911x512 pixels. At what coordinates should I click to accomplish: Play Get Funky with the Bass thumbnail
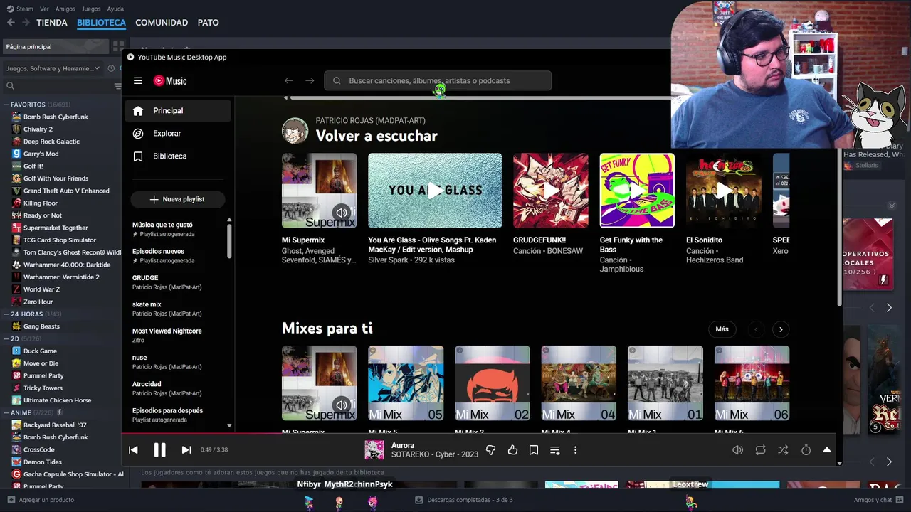[637, 191]
